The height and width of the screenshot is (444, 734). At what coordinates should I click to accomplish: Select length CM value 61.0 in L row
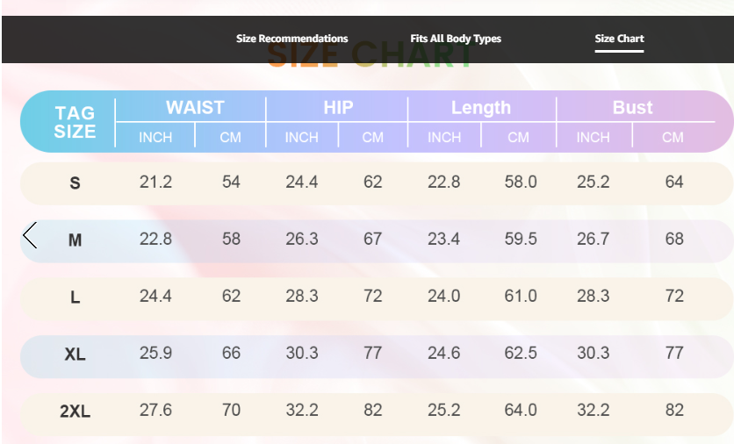click(520, 297)
